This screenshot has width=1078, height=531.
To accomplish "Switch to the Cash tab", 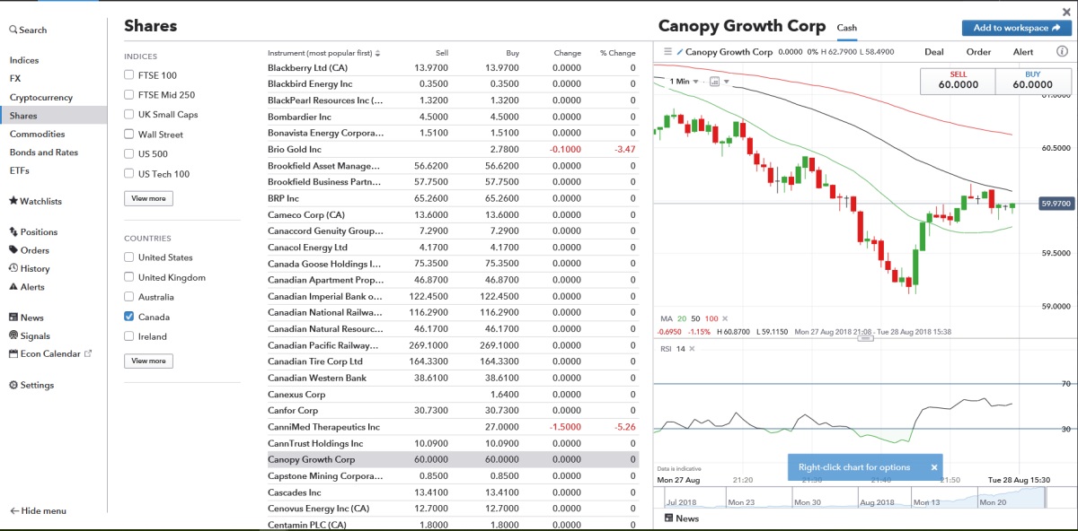I will click(847, 28).
